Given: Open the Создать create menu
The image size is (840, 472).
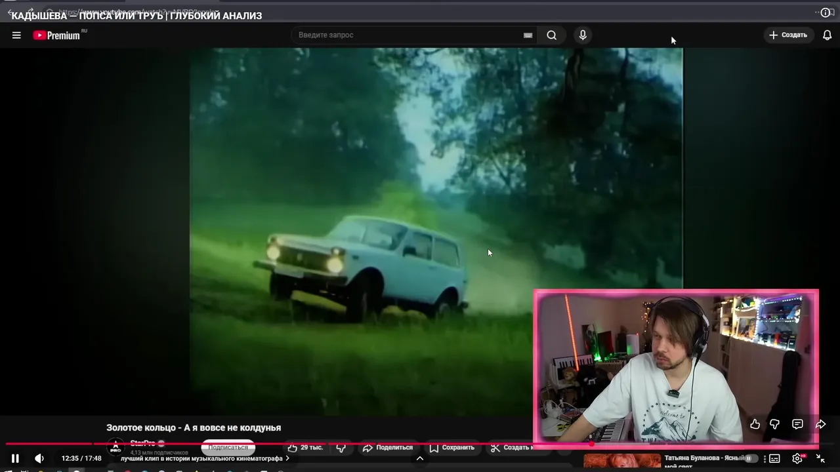Looking at the screenshot, I should point(788,35).
